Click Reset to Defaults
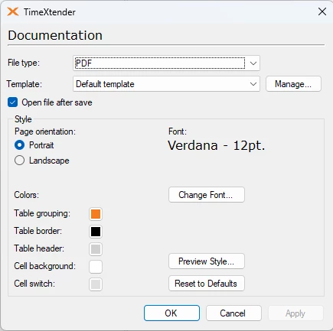The width and height of the screenshot is (333, 331). [x=207, y=284]
